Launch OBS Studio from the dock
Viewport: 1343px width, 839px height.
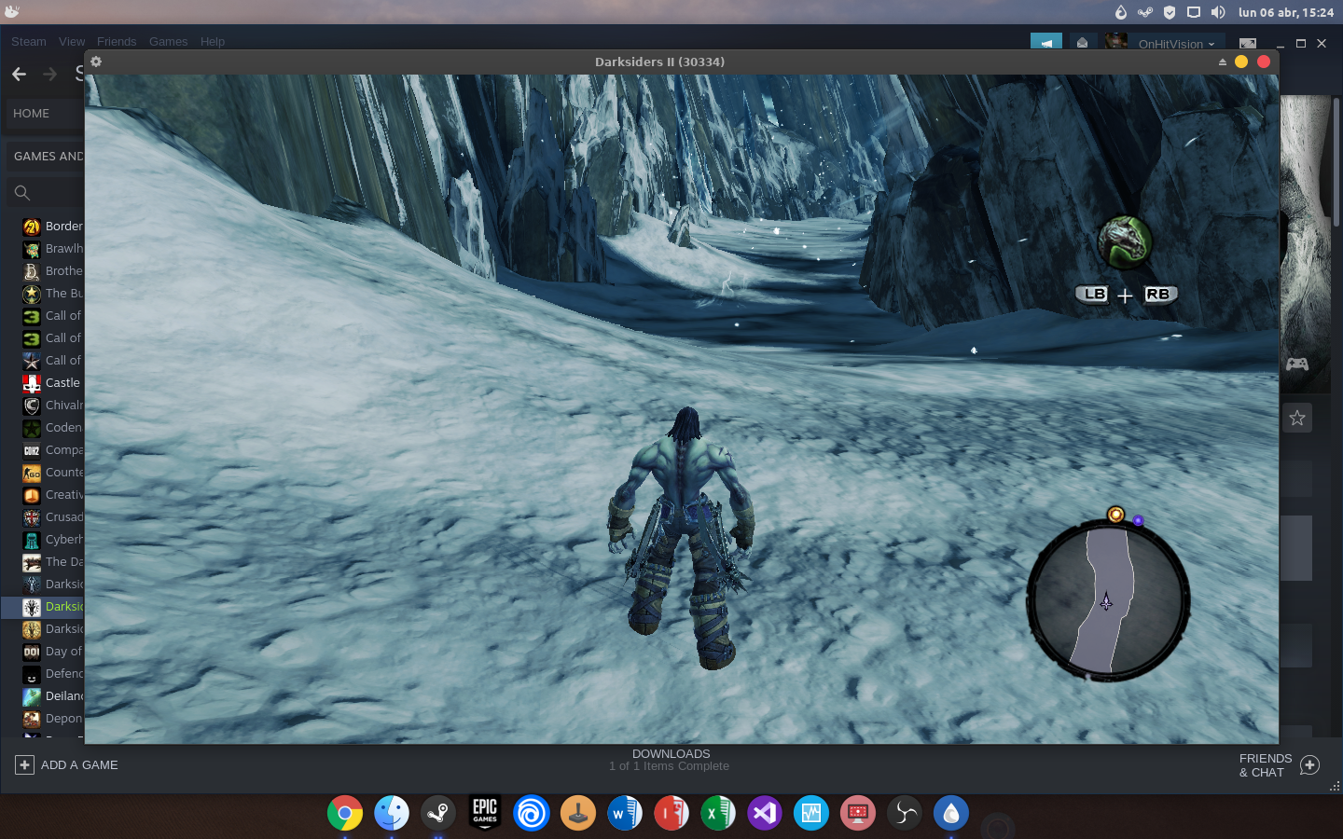[x=905, y=813]
